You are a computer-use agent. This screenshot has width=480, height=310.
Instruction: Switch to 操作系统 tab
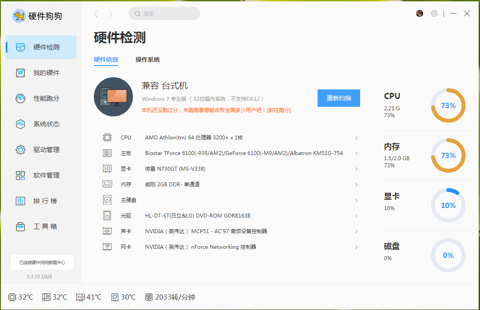coord(148,59)
